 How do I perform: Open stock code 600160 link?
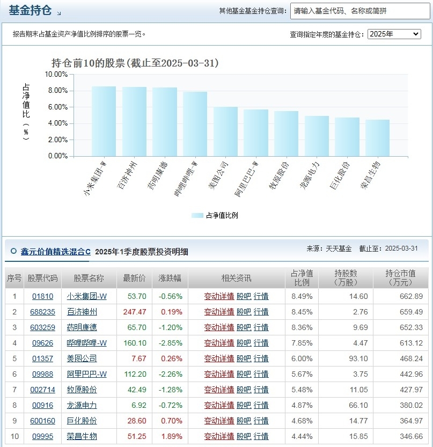coord(43,421)
